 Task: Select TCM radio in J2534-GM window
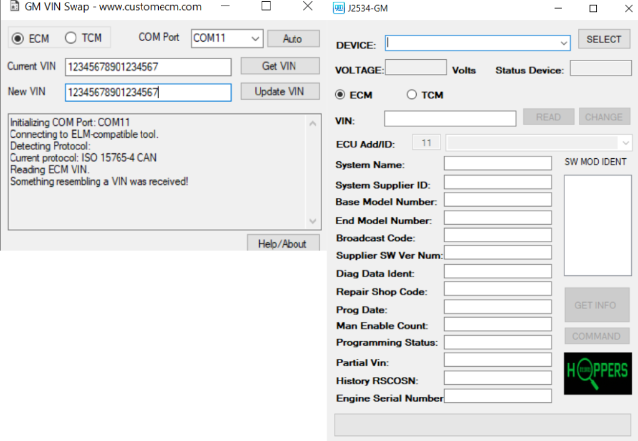[411, 95]
